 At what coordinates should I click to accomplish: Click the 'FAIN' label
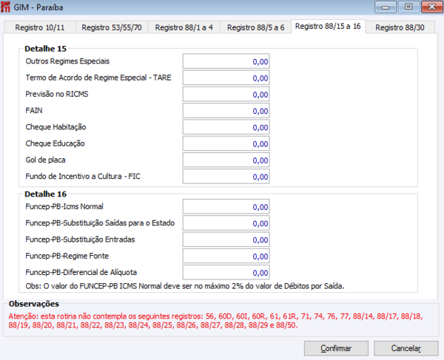click(34, 110)
